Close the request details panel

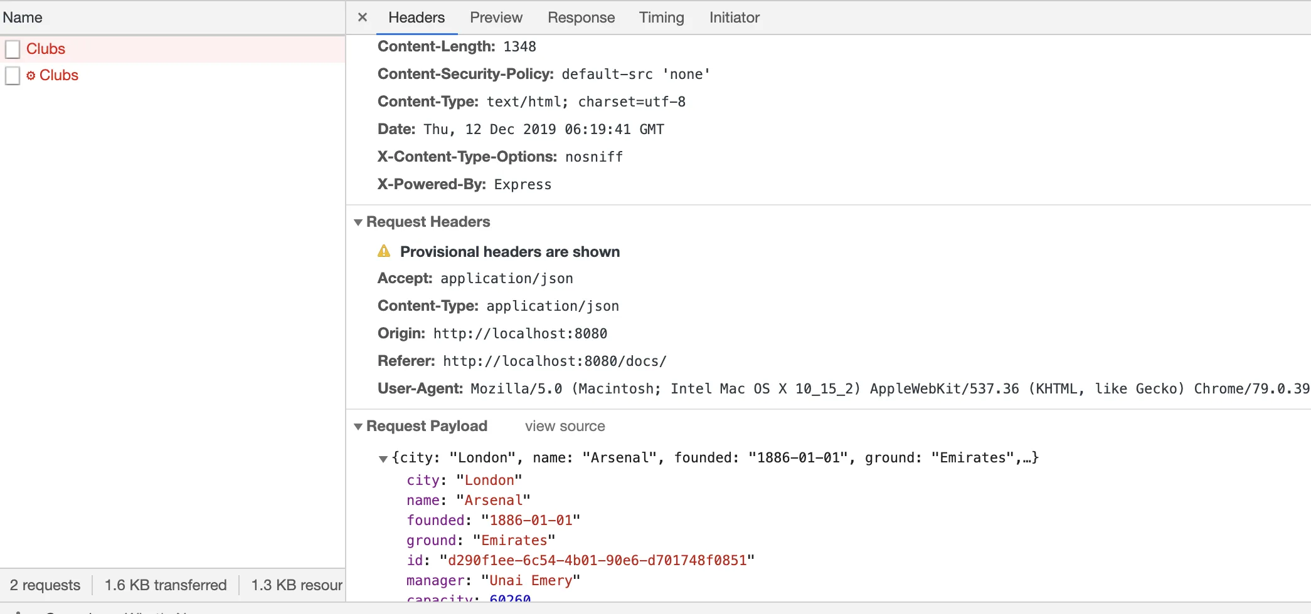coord(362,18)
